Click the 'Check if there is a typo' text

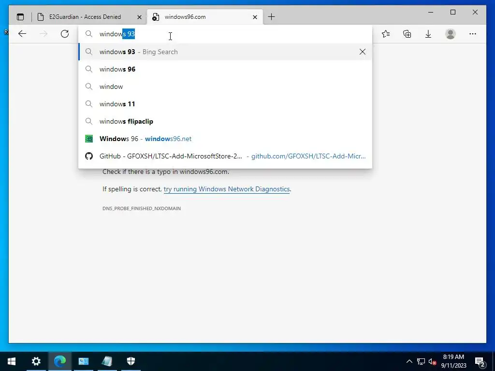coord(166,171)
